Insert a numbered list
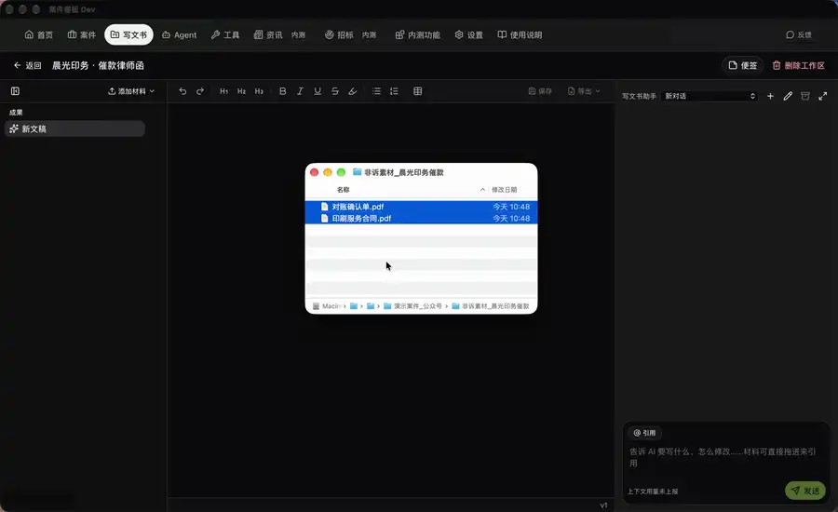The image size is (838, 512). coord(394,91)
